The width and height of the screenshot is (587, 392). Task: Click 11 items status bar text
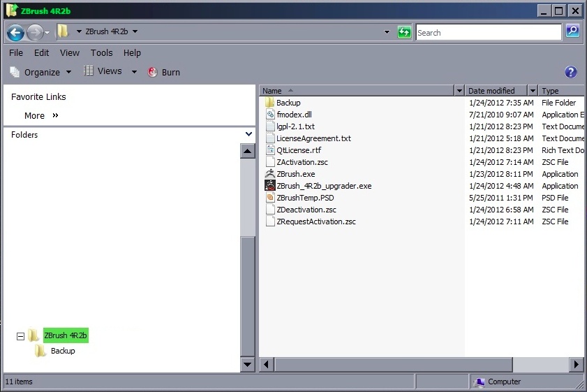tap(19, 382)
